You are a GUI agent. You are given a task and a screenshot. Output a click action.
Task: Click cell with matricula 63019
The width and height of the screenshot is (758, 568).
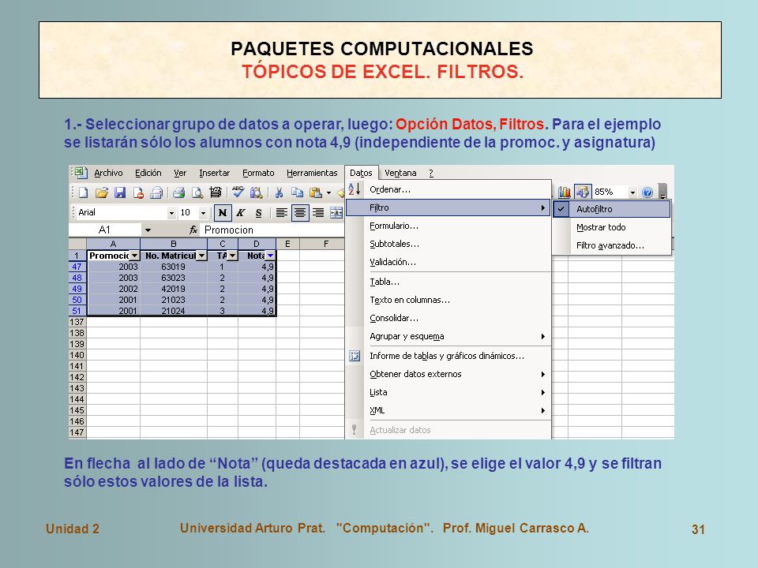(174, 267)
